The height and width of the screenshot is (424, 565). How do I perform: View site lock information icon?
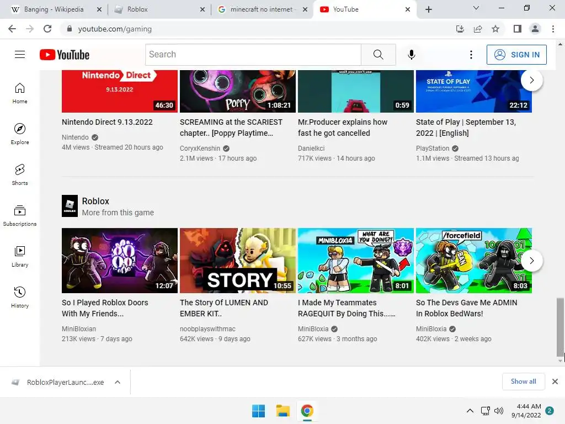click(70, 29)
